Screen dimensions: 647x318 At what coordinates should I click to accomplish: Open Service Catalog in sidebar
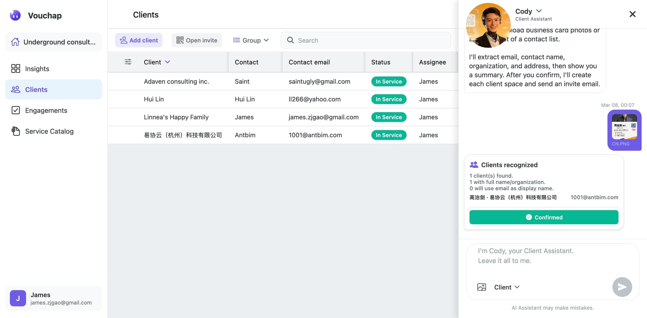click(x=49, y=131)
